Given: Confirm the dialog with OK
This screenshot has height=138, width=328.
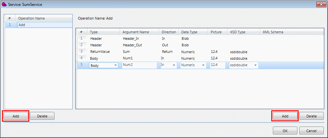Looking at the screenshot, I should tap(285, 131).
